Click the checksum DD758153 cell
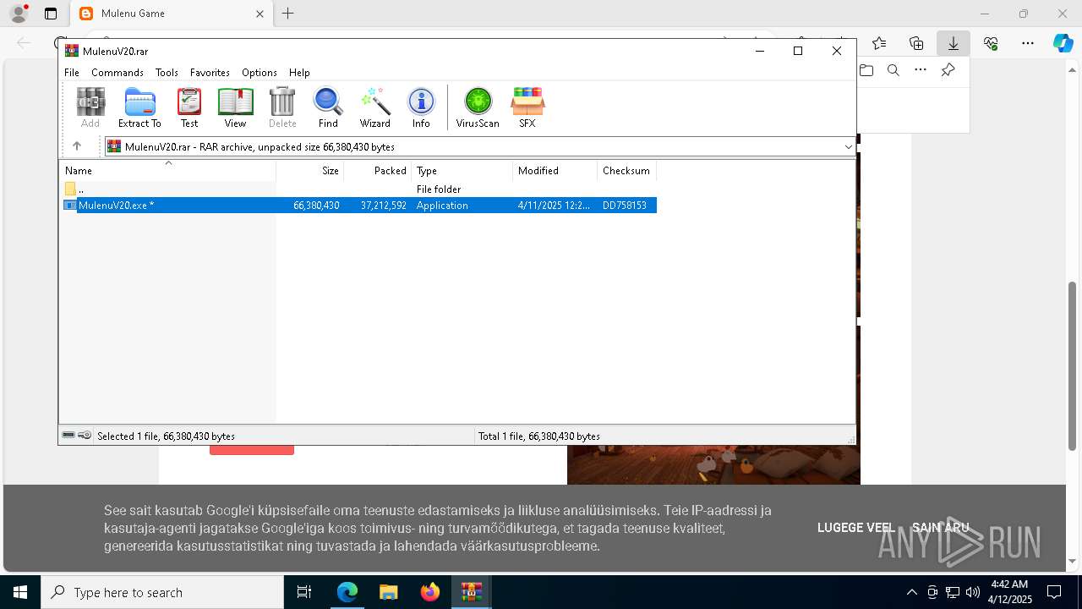 [x=625, y=205]
